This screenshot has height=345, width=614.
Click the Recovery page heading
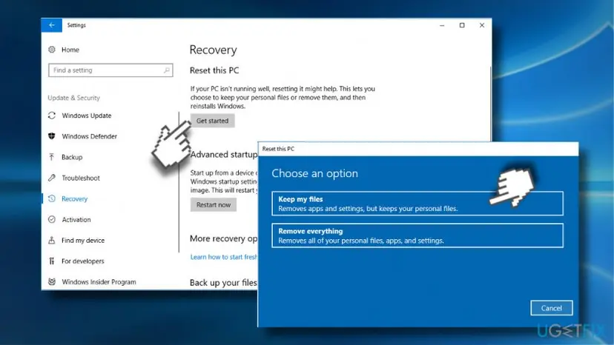(214, 50)
